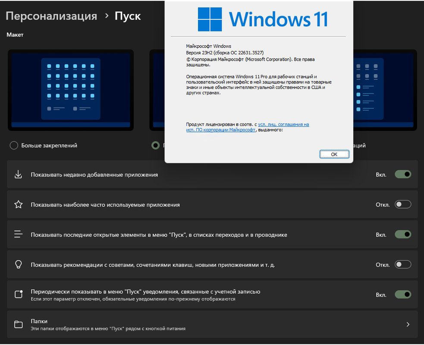The height and width of the screenshot is (345, 424).
Task: Click the download icon for recently added apps
Action: point(19,174)
